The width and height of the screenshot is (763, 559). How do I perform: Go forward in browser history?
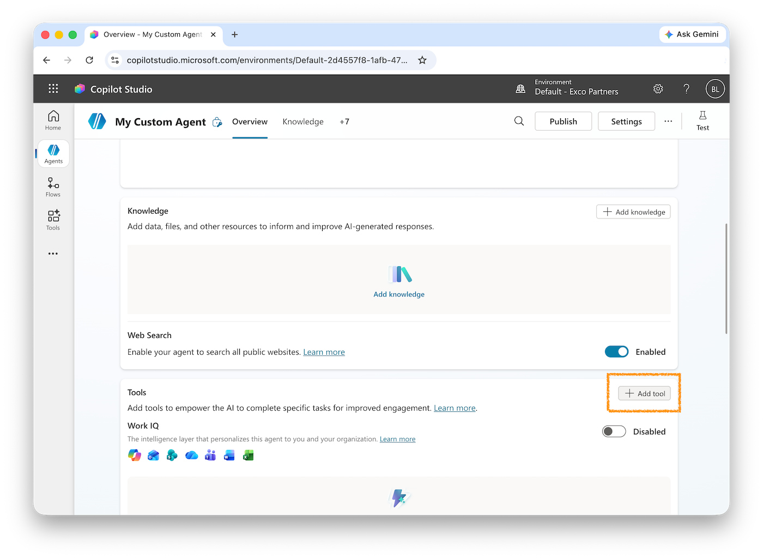(x=68, y=60)
